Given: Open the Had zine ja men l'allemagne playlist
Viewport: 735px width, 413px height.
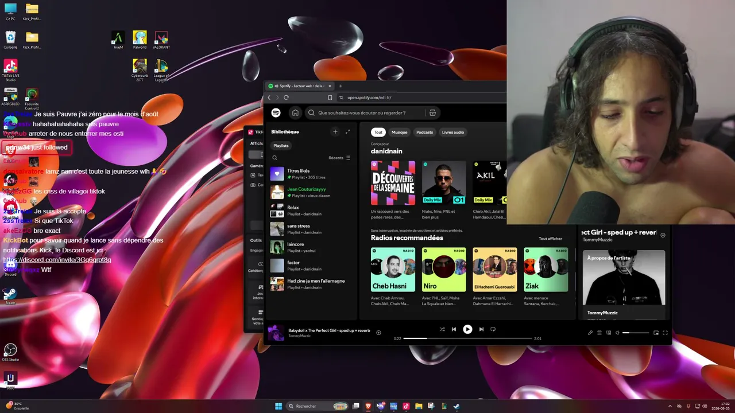Looking at the screenshot, I should (x=311, y=284).
